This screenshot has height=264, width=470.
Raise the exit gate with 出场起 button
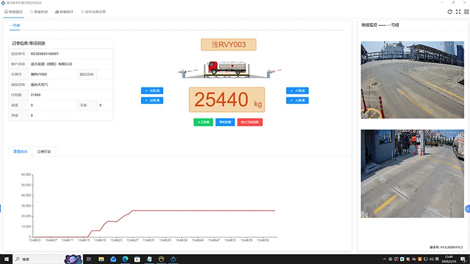[152, 90]
